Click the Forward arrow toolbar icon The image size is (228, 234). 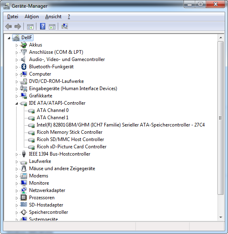tap(18, 27)
